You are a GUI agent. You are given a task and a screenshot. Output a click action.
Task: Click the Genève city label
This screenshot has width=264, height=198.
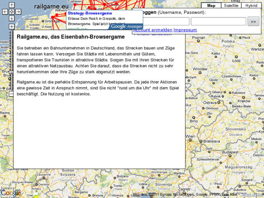(44, 184)
